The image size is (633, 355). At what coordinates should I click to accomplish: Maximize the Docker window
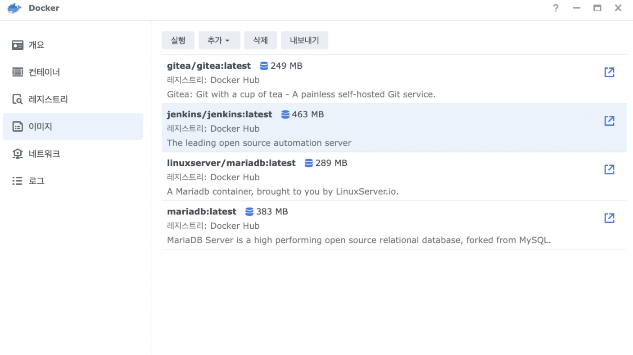tap(597, 8)
